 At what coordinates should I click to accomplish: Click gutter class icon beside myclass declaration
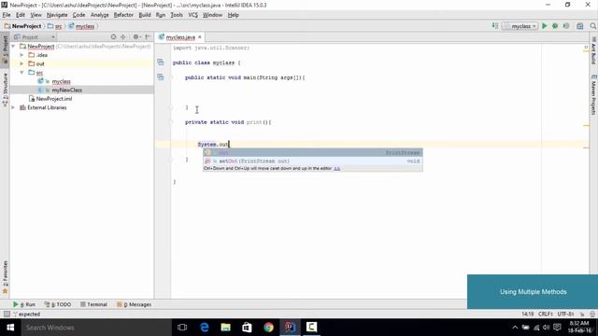[161, 63]
